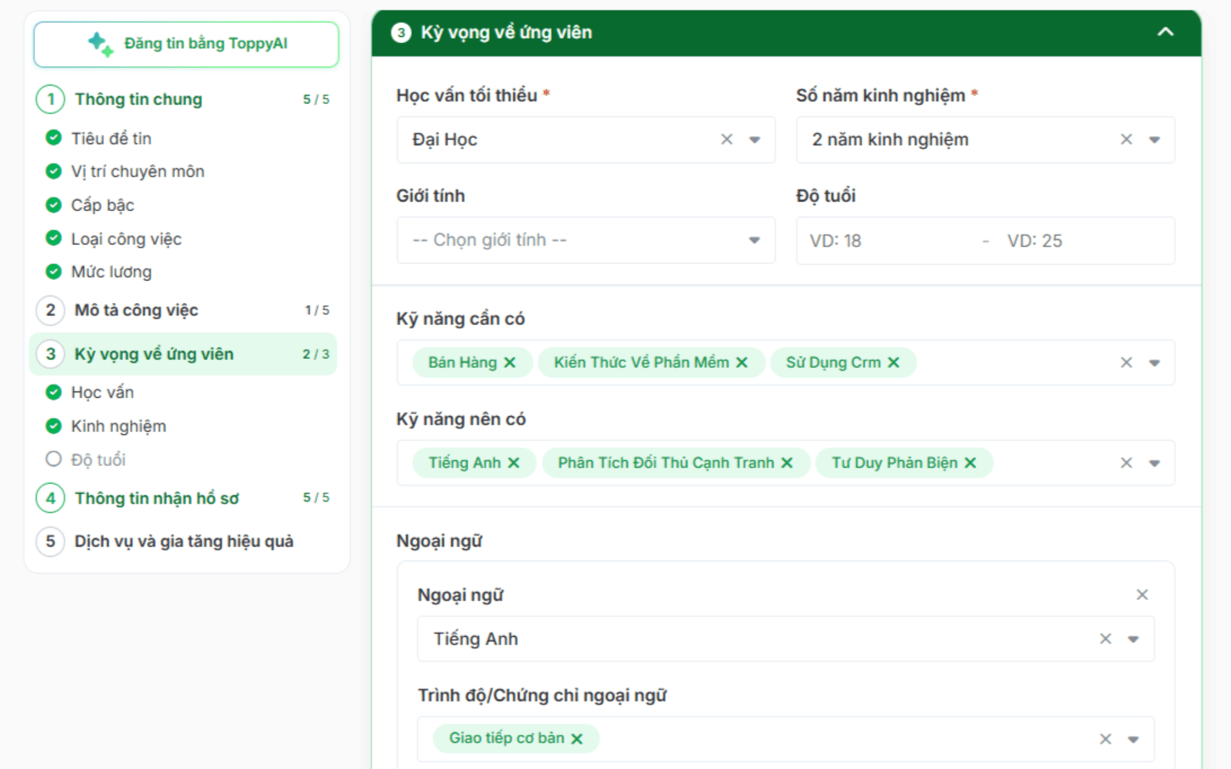This screenshot has height=769, width=1231.
Task: Clear the 2 năm kinh nghiệm selection
Action: click(1126, 139)
